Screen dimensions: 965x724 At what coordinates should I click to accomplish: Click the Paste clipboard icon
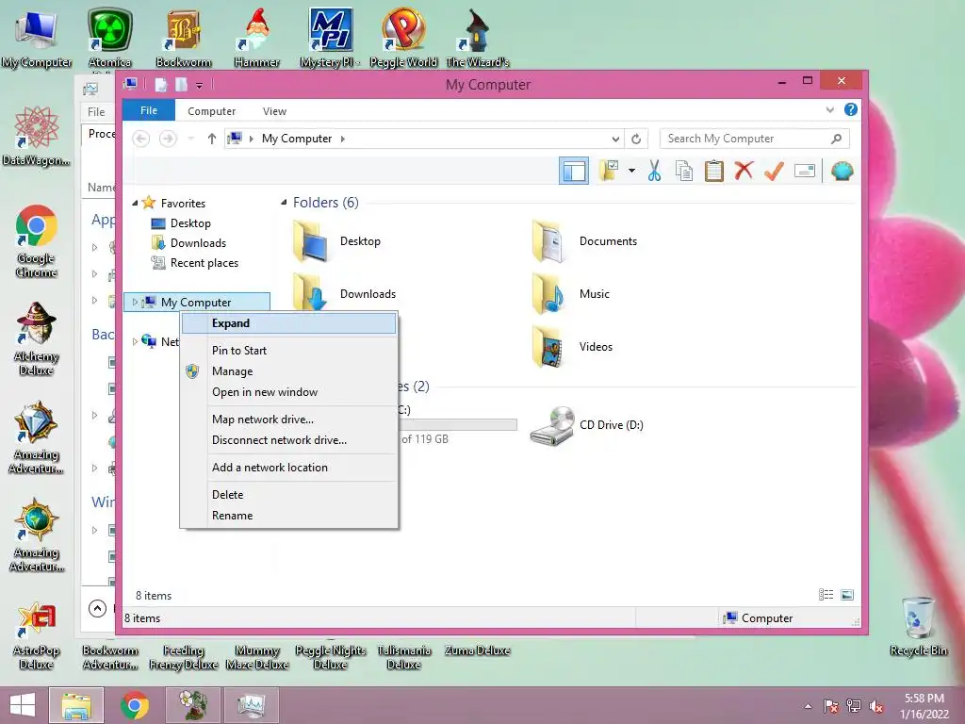(714, 171)
